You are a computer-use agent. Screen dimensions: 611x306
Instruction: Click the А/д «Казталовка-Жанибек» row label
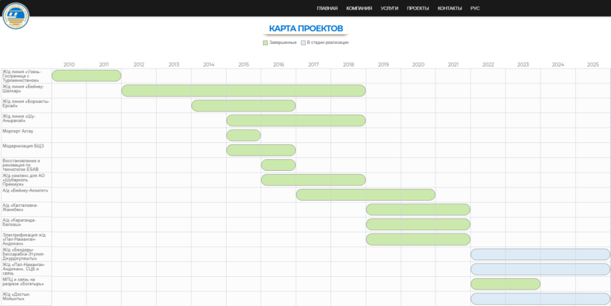(x=20, y=207)
